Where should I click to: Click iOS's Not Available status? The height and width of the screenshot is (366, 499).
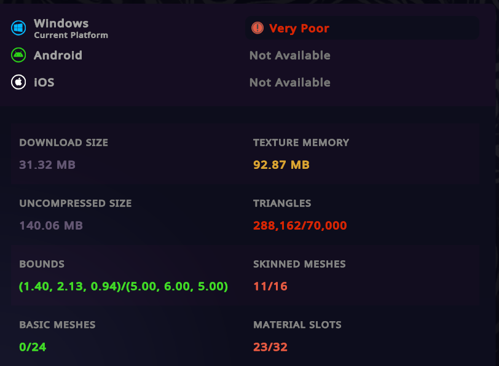289,82
